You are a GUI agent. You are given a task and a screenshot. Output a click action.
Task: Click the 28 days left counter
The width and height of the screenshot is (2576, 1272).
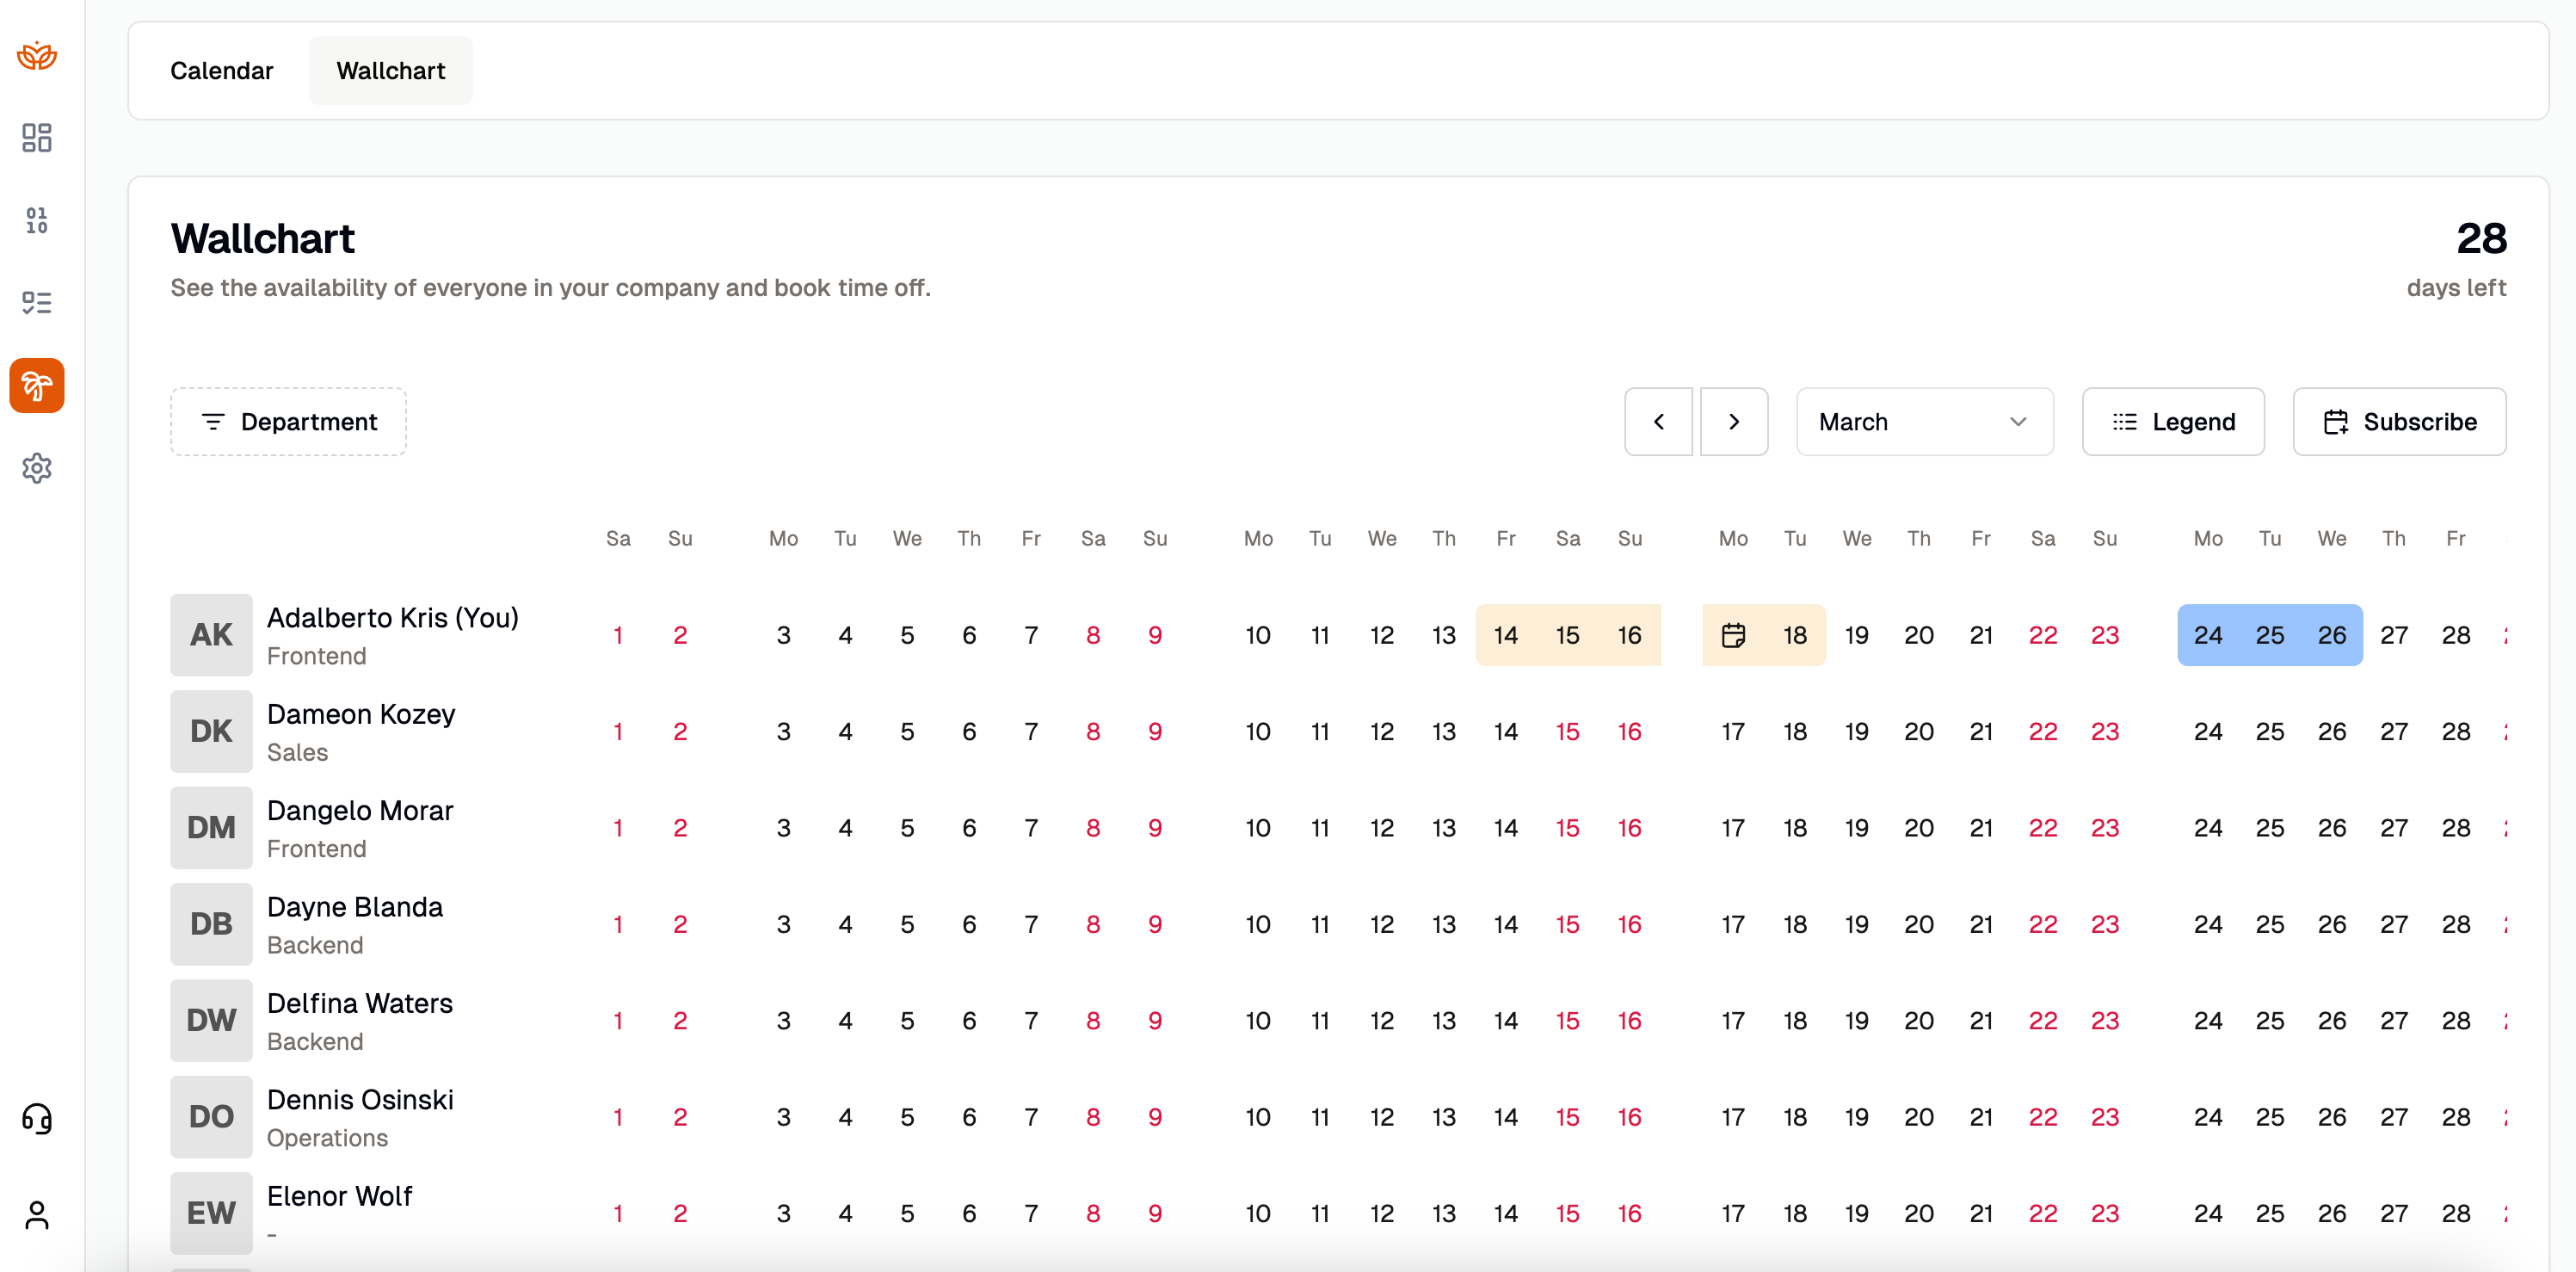pos(2456,258)
